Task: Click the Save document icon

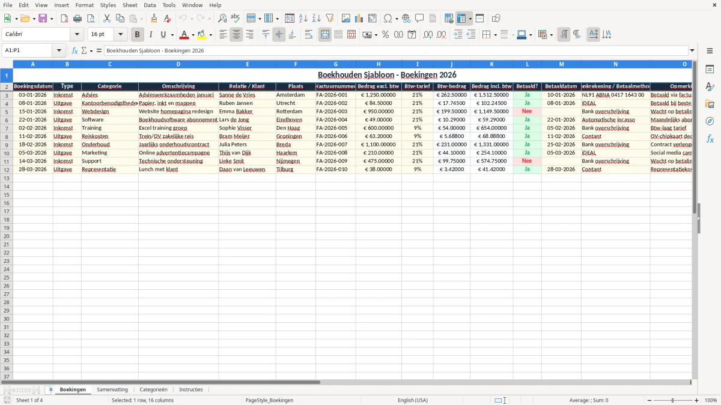Action: click(x=43, y=19)
